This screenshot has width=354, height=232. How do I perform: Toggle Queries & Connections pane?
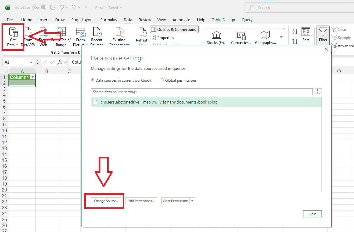pos(174,30)
